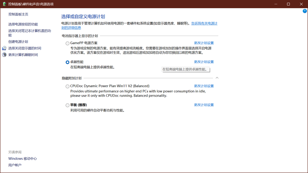Collapse the 隐藏附加计划 section chevron

217,78
